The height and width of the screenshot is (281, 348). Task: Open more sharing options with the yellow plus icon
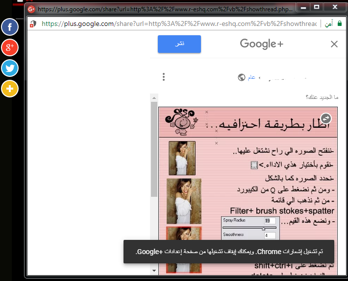coord(9,89)
